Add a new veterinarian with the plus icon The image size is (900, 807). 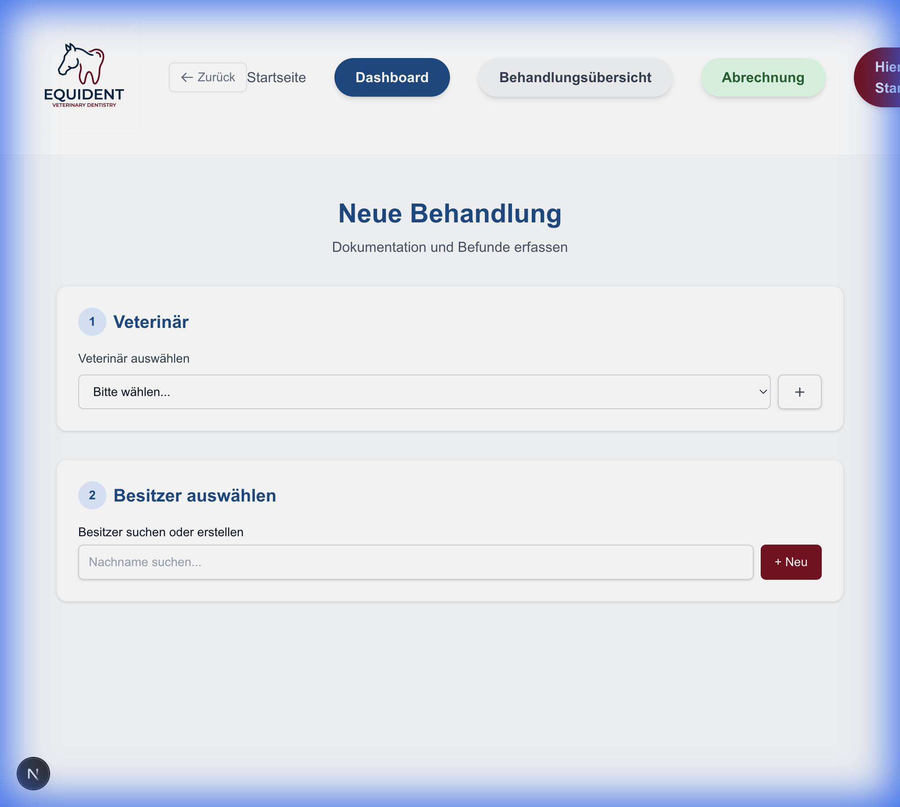[799, 392]
